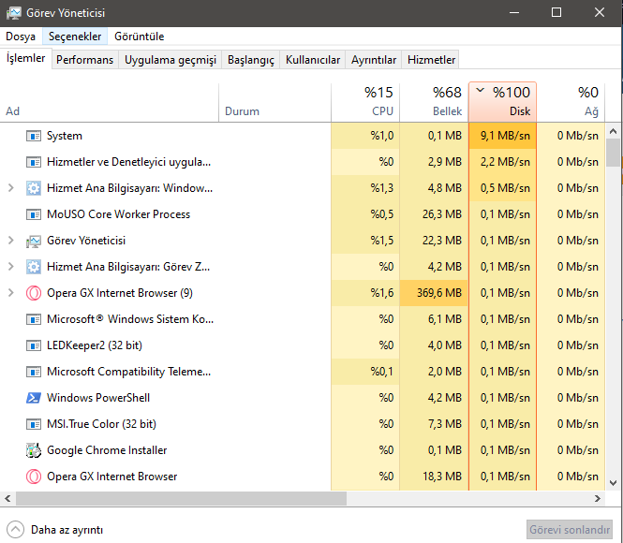Switch to the Başlangıç tab
The image size is (623, 543).
click(251, 60)
